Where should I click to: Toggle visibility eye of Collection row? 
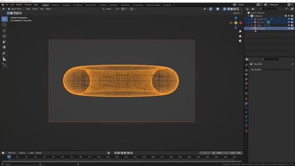point(289,16)
